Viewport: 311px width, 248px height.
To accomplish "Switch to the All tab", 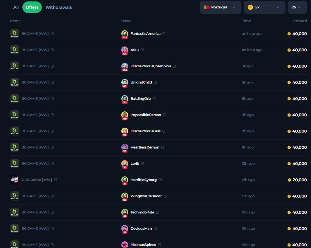I will click(16, 7).
